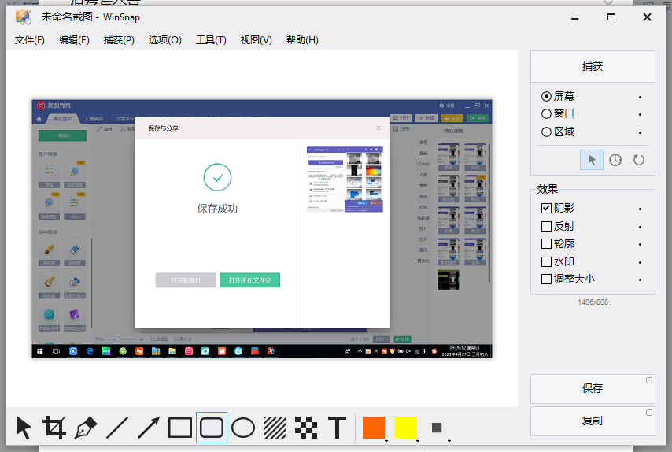Click the 保存 button
The width and height of the screenshot is (672, 452).
[592, 388]
